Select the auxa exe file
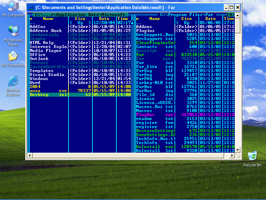The height and width of the screenshot is (200, 266). pyautogui.click(x=80, y=91)
